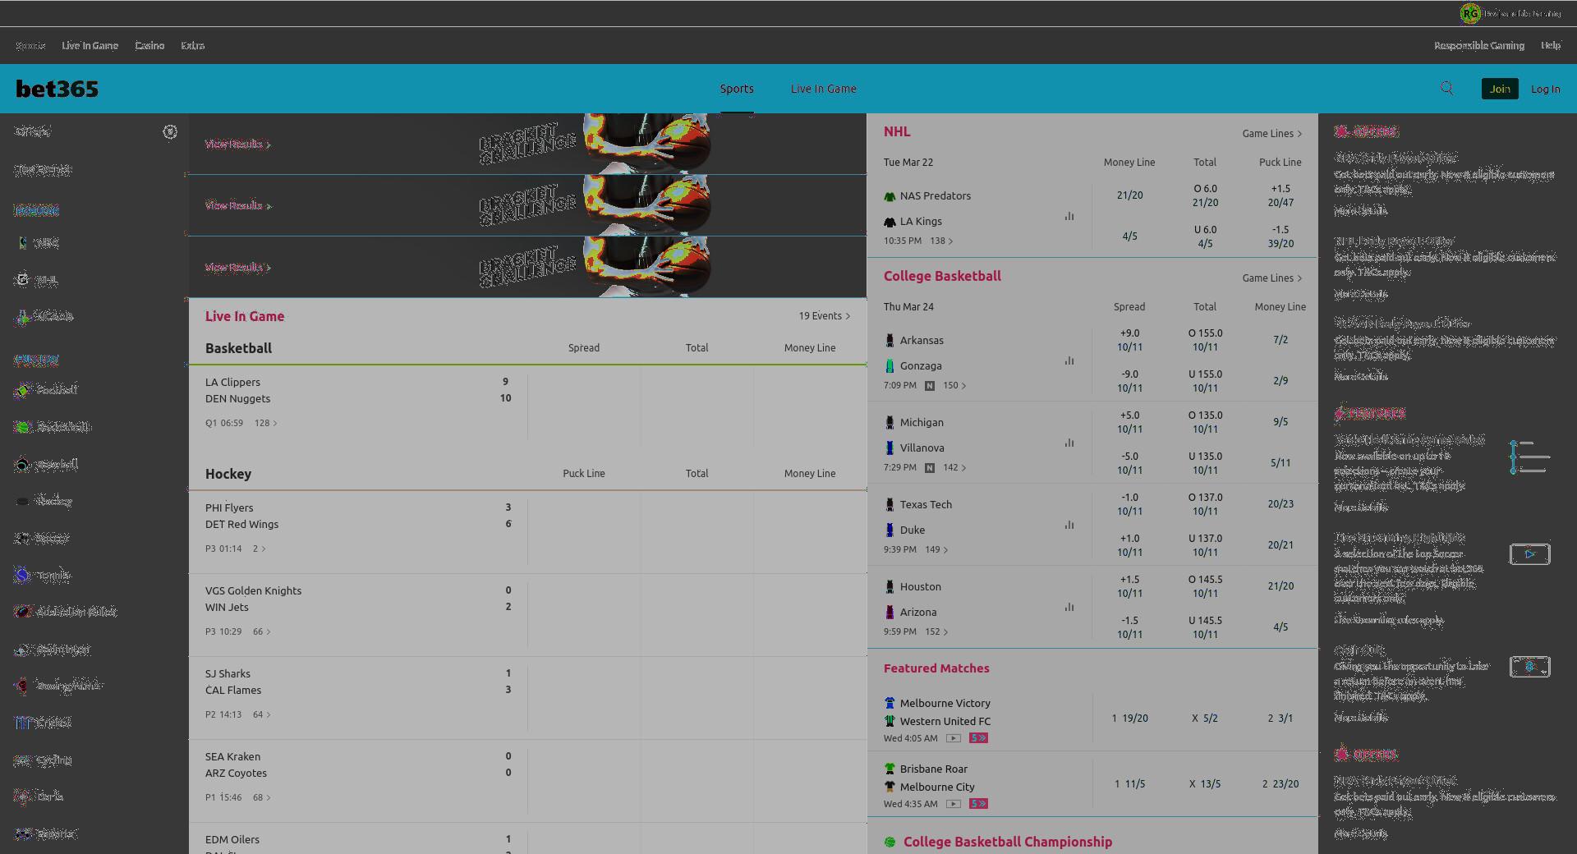Open Basketball sport icon in sidebar

tap(23, 427)
